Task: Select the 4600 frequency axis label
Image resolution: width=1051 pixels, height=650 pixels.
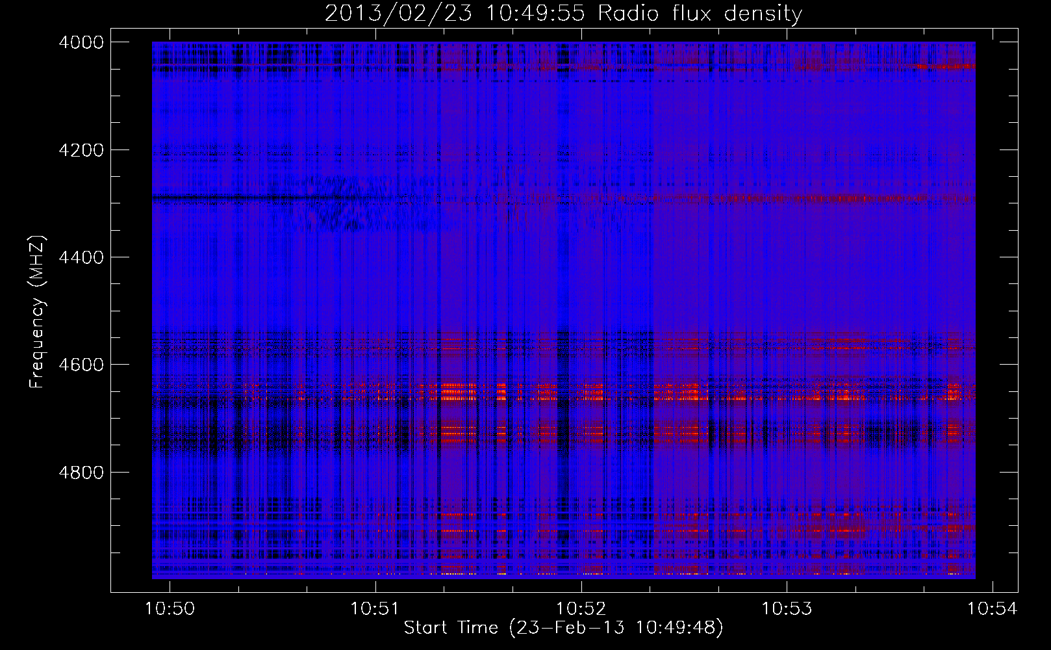Action: click(x=81, y=365)
